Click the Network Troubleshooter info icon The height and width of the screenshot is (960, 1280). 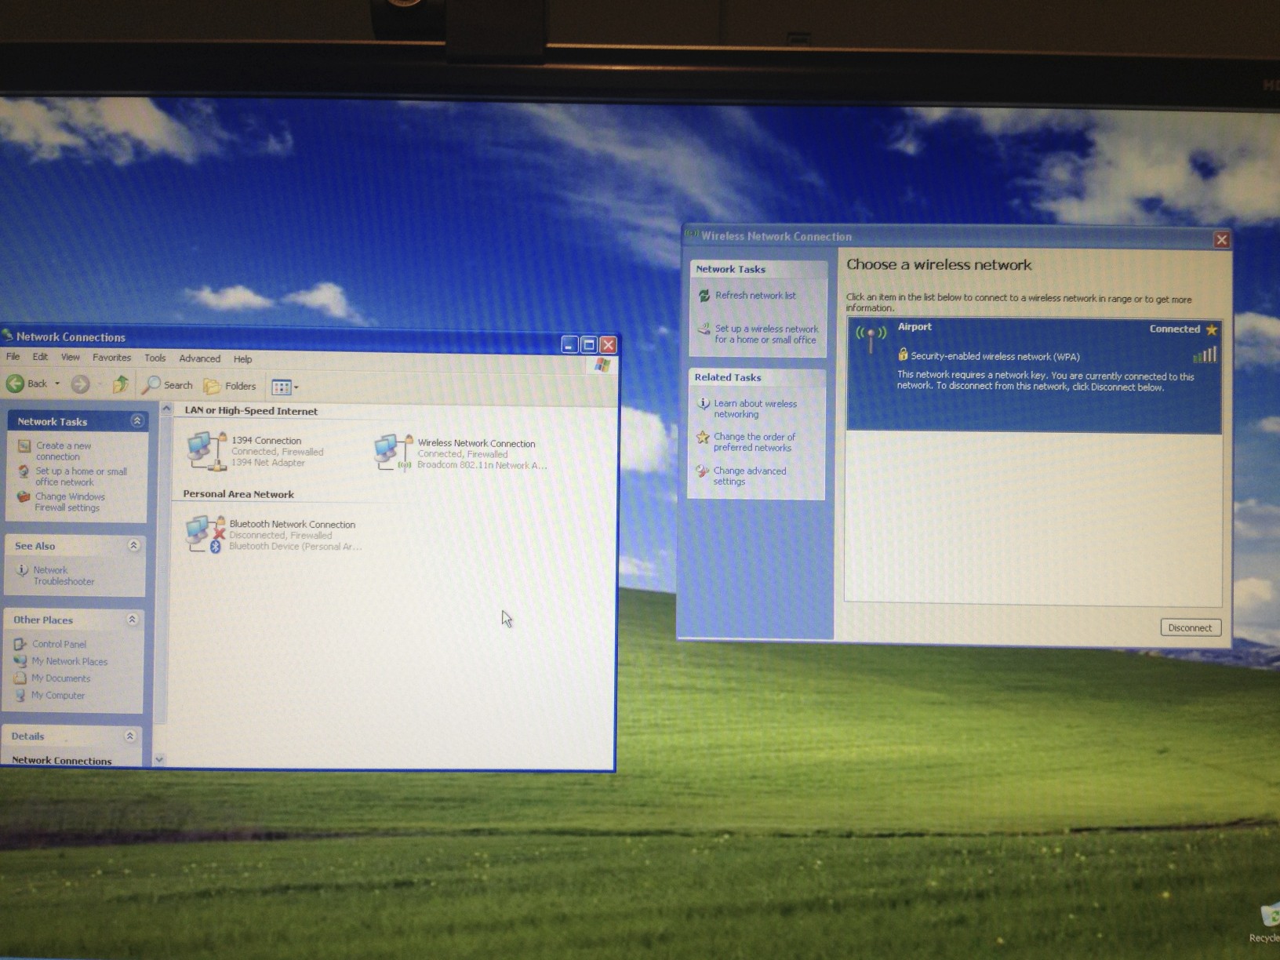pyautogui.click(x=22, y=570)
